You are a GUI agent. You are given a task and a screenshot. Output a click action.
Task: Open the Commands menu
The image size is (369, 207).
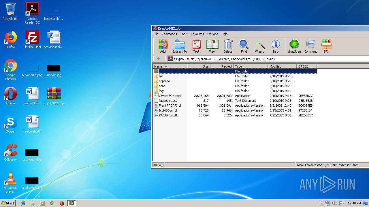(x=169, y=34)
